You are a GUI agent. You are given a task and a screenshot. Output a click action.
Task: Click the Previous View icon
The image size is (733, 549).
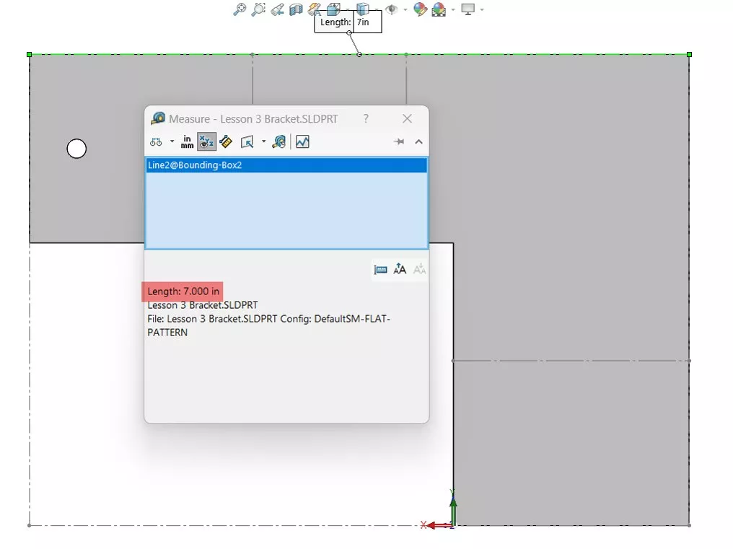(x=277, y=9)
